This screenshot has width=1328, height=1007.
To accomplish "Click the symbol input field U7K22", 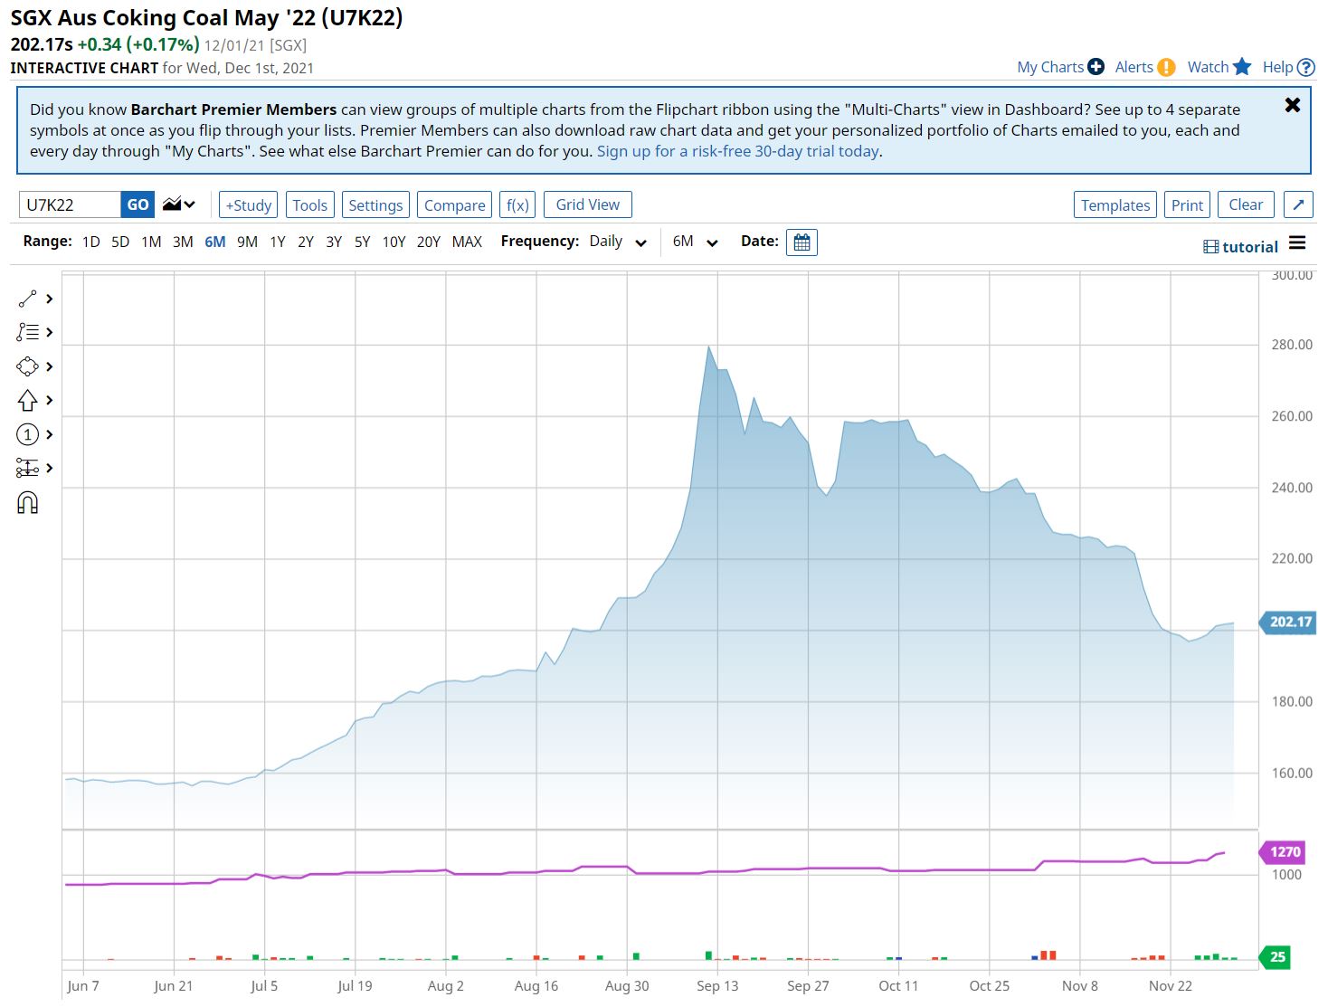I will click(x=70, y=204).
